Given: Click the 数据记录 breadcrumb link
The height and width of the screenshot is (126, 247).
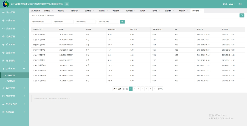Looking at the screenshot, I should pyautogui.click(x=41, y=16).
